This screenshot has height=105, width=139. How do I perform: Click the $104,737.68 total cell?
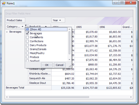coord(86,88)
